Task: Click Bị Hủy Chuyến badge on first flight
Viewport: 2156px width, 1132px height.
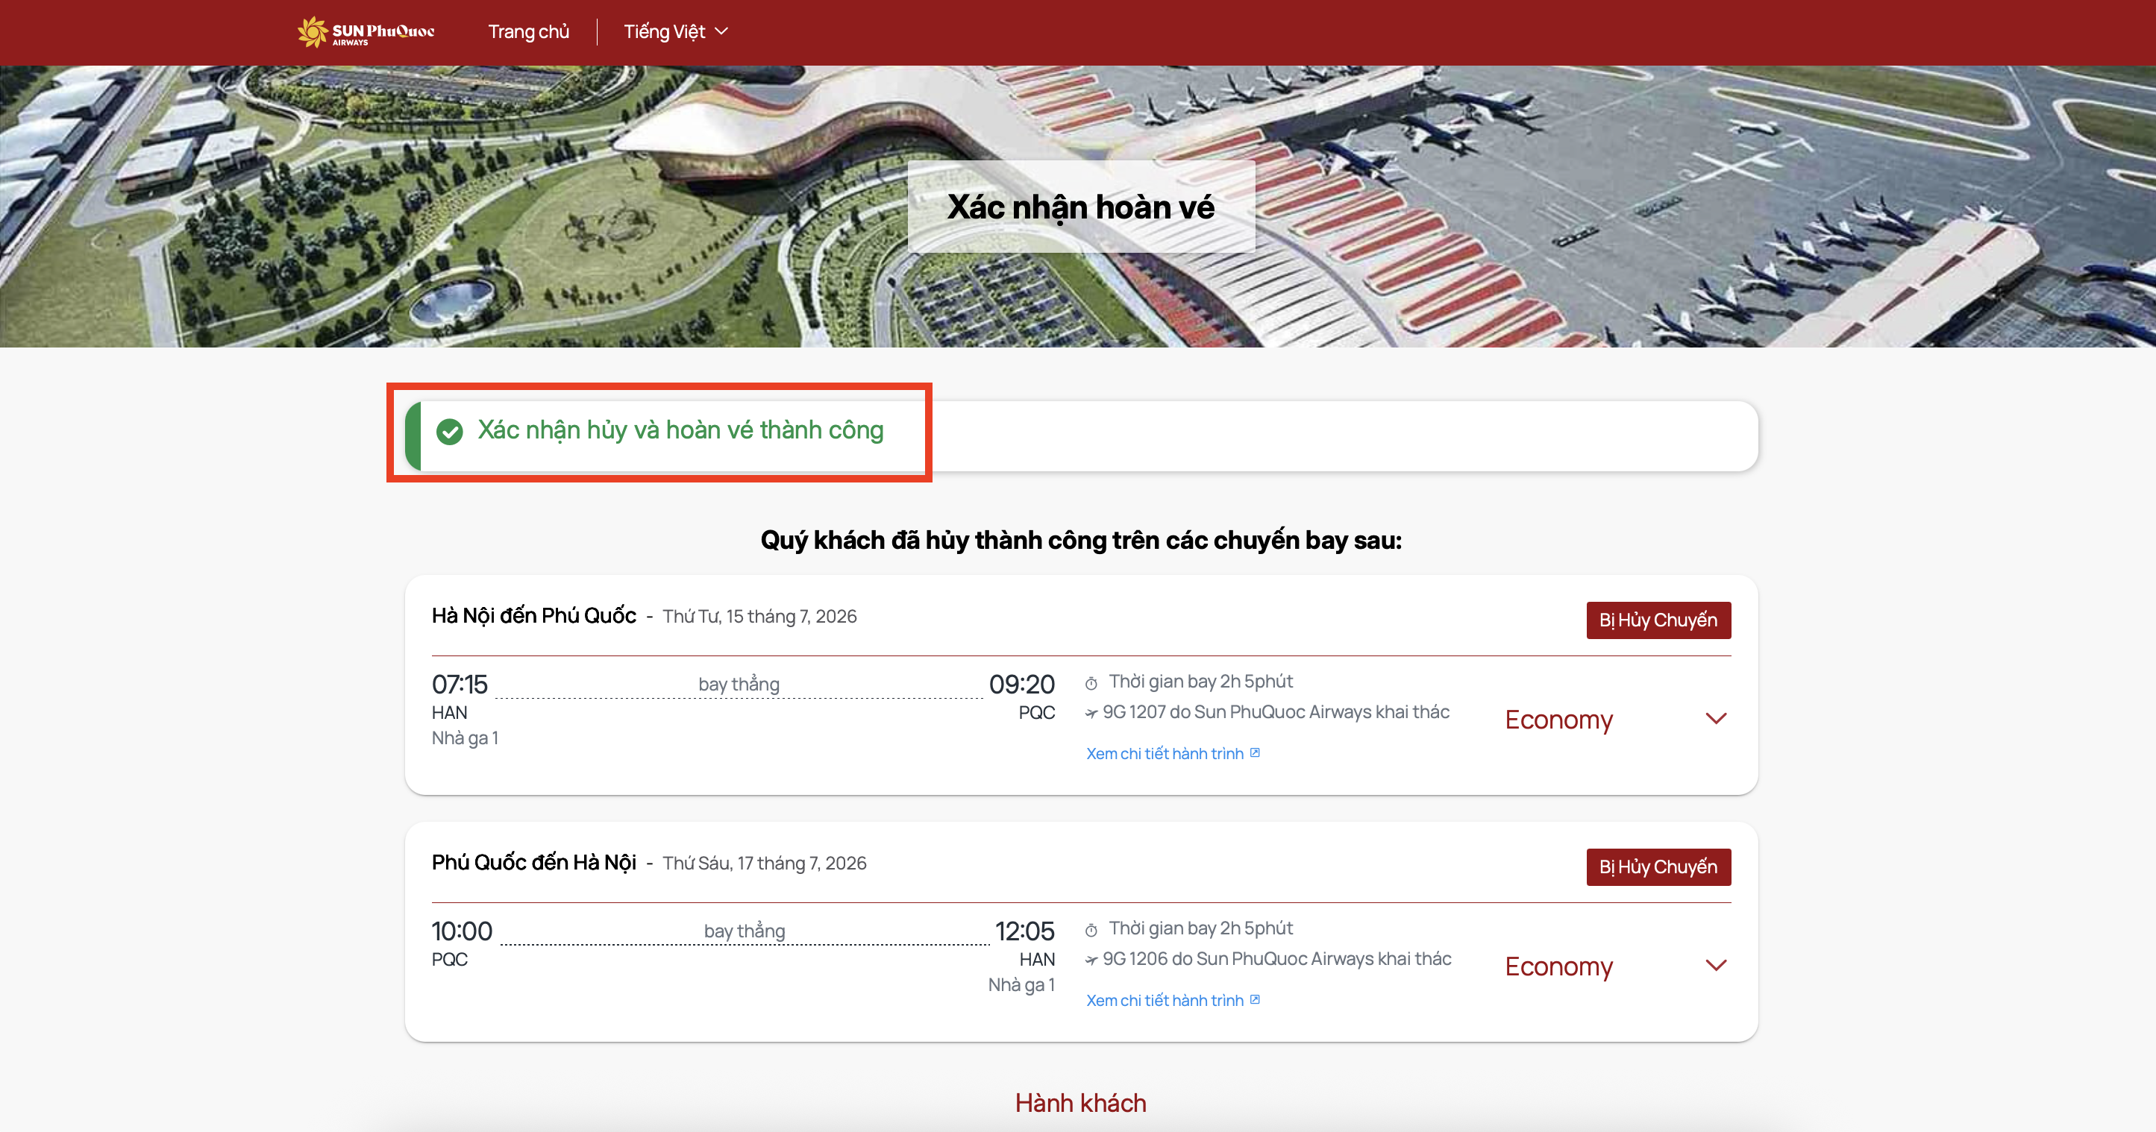Action: 1658,620
